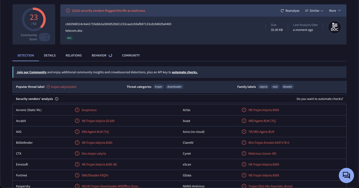Click CTX's Doc.trojan.valyria result
This screenshot has width=359, height=188.
(x=94, y=154)
